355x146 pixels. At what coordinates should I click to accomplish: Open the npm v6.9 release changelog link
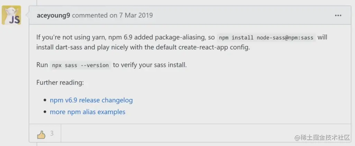[91, 100]
